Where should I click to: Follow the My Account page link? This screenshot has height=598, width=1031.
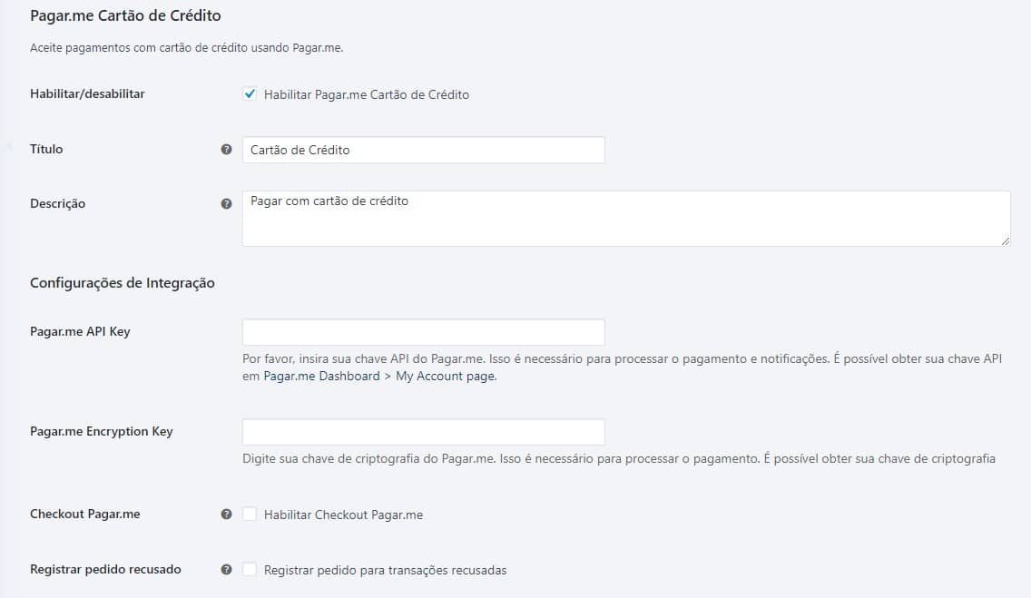click(445, 377)
